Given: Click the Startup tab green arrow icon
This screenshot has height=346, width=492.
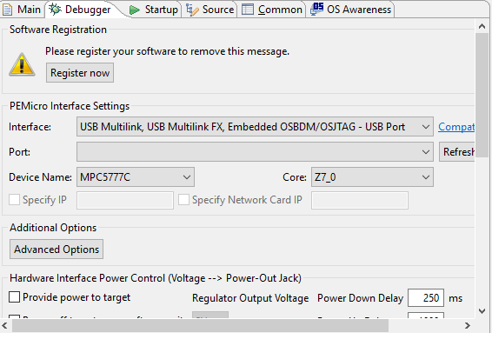Looking at the screenshot, I should pyautogui.click(x=135, y=10).
